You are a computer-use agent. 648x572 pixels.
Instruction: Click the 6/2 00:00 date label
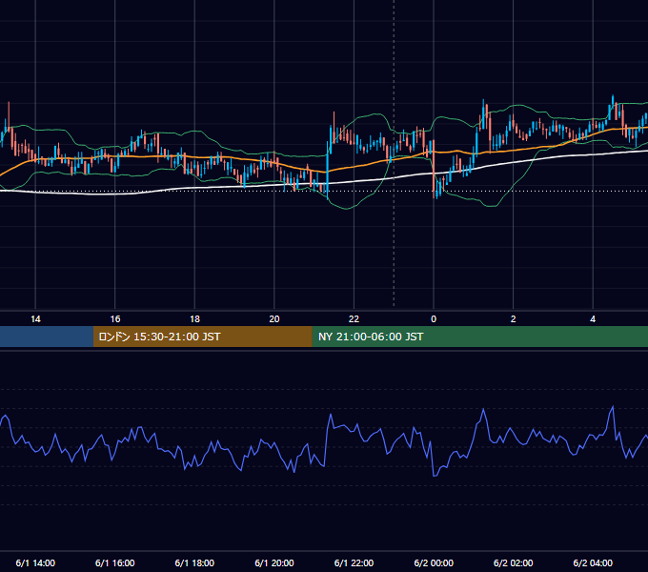[x=434, y=562]
